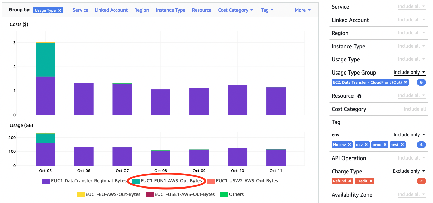Viewport: 433px width, 203px height.
Task: Toggle EUC1-DataTransfer-Regional-Bytes purple legend swatch
Action: (46, 181)
